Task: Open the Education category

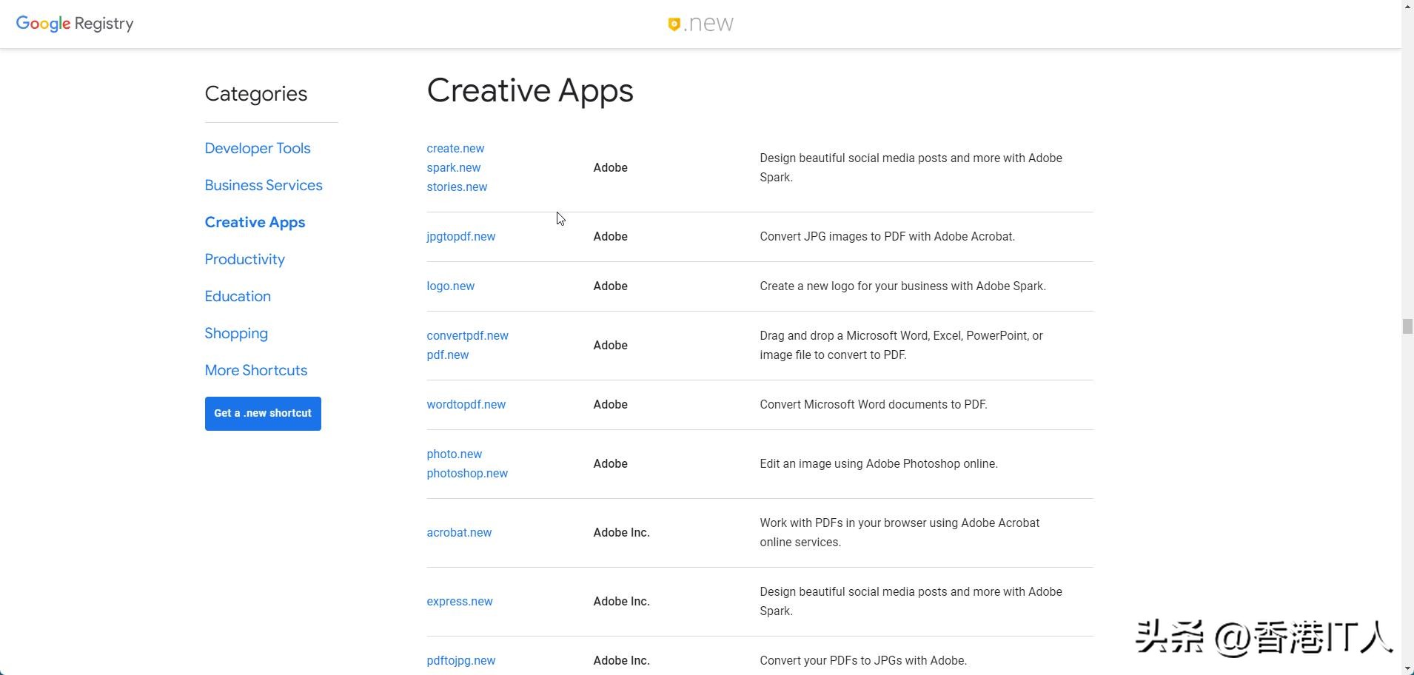Action: tap(238, 296)
